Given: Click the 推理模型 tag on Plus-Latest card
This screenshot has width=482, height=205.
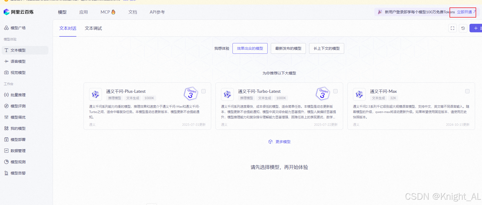Looking at the screenshot, I should [x=115, y=98].
